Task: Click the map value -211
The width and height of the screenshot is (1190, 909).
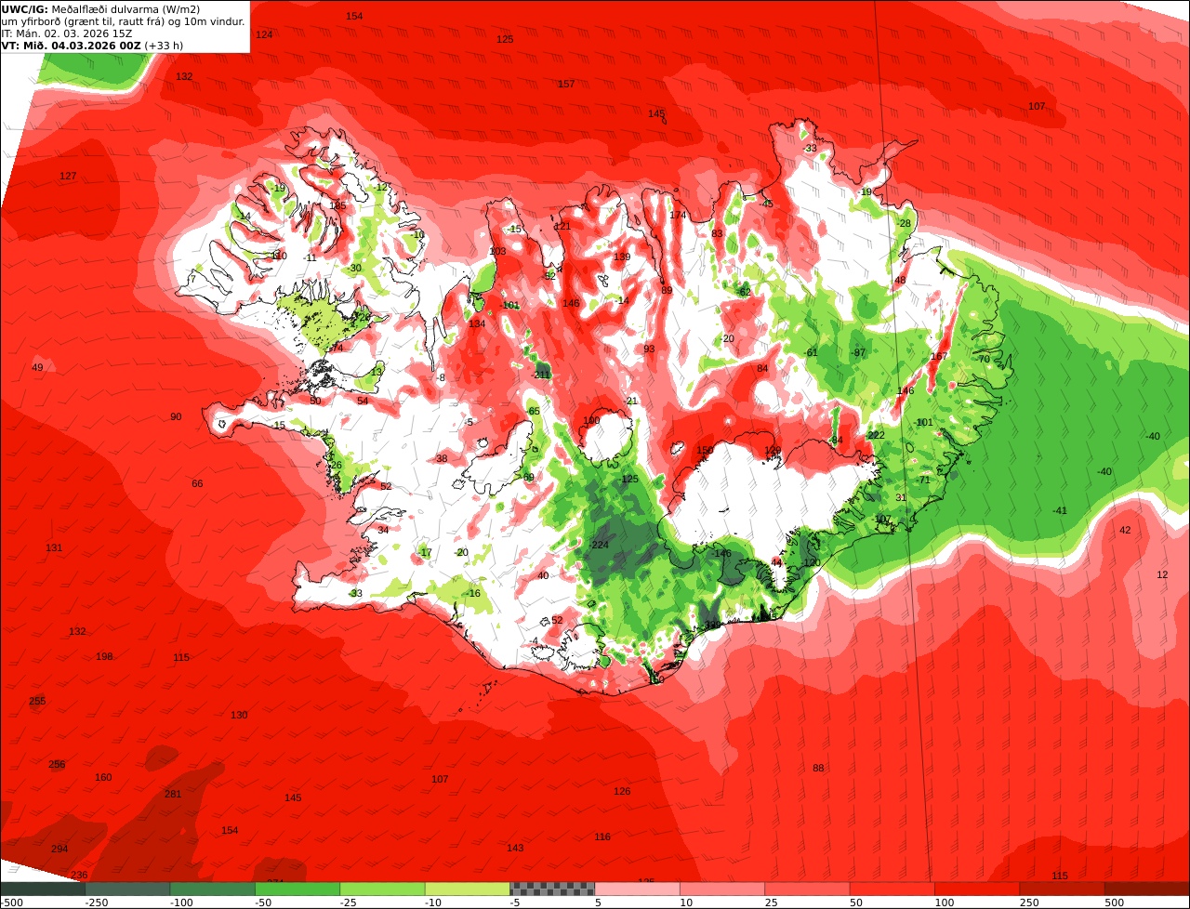Action: [541, 374]
